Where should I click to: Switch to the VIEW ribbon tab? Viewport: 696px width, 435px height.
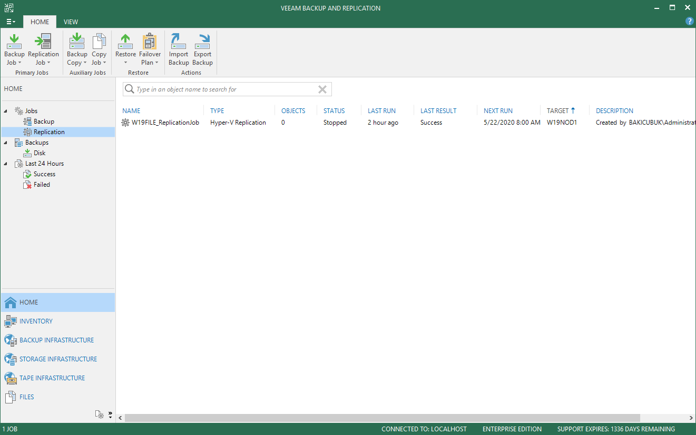click(x=71, y=22)
